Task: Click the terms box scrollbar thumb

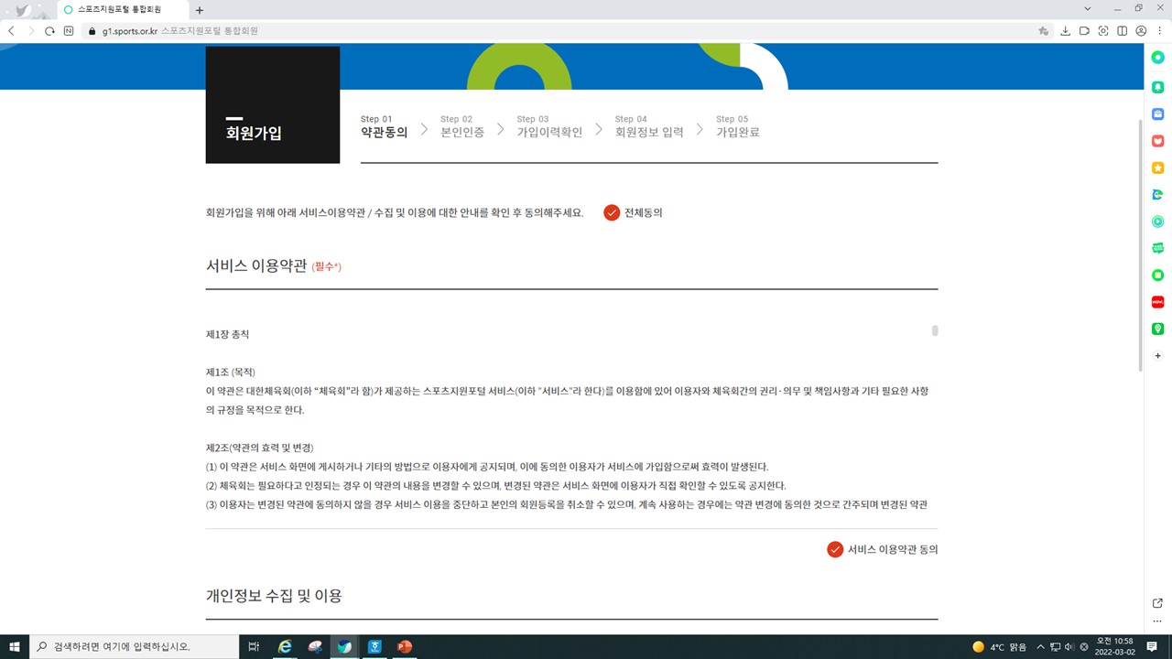Action: point(935,330)
